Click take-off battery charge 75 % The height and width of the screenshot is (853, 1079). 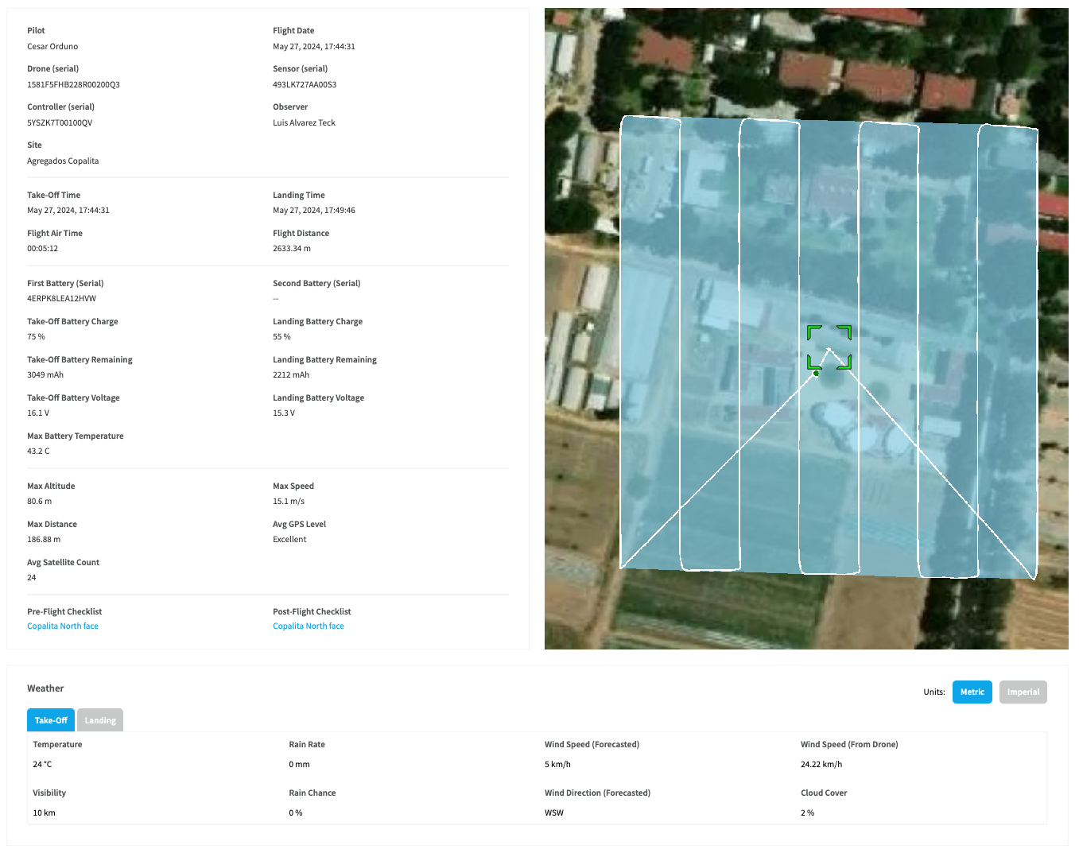pos(36,337)
